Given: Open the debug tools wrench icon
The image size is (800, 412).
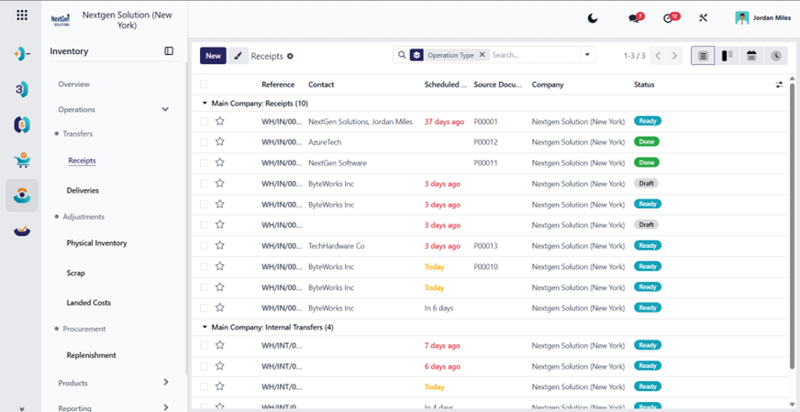Looking at the screenshot, I should click(703, 18).
